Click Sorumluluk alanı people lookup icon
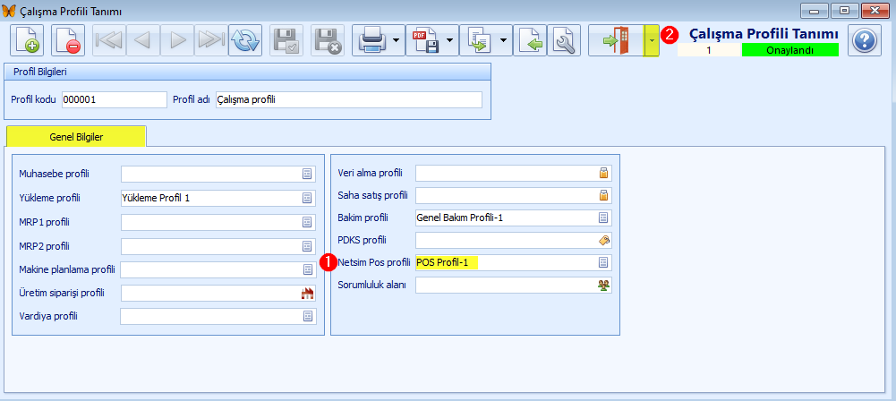 [x=603, y=286]
